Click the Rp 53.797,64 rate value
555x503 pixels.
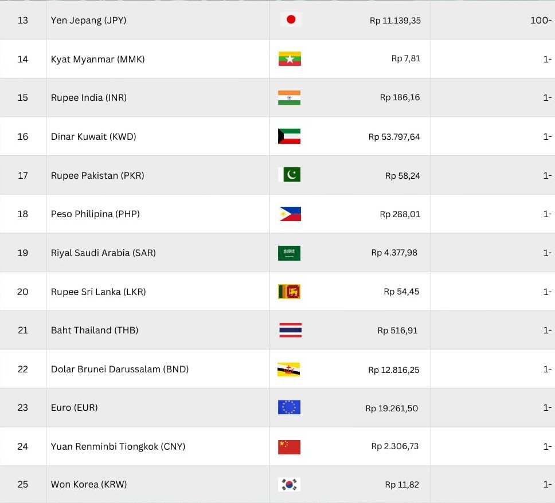point(394,137)
